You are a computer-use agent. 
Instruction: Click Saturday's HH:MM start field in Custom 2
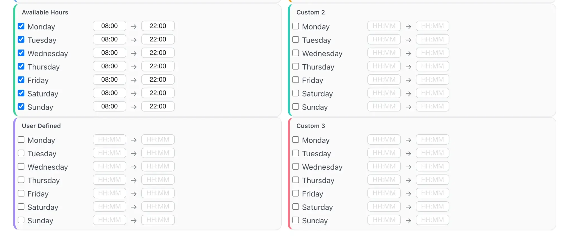coord(384,93)
